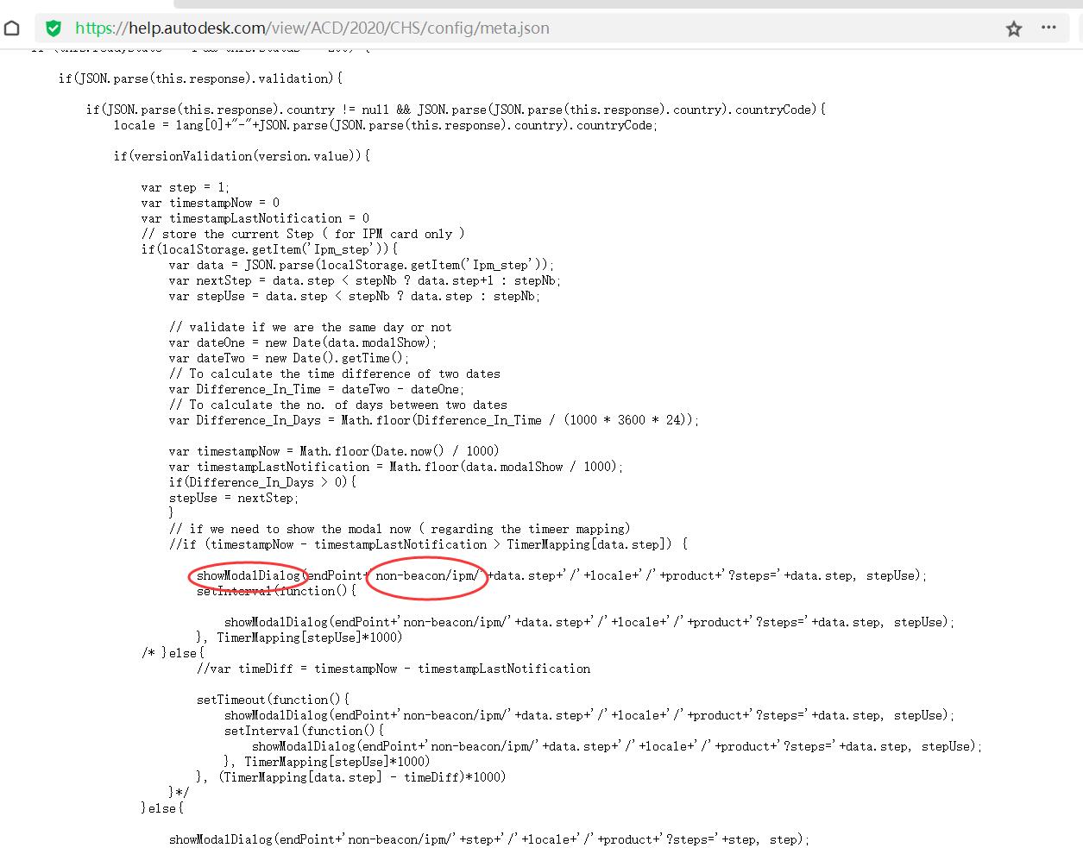Click the line 'if(JSON.parse(this.response).validation){'
1083x848 pixels.
click(x=200, y=79)
